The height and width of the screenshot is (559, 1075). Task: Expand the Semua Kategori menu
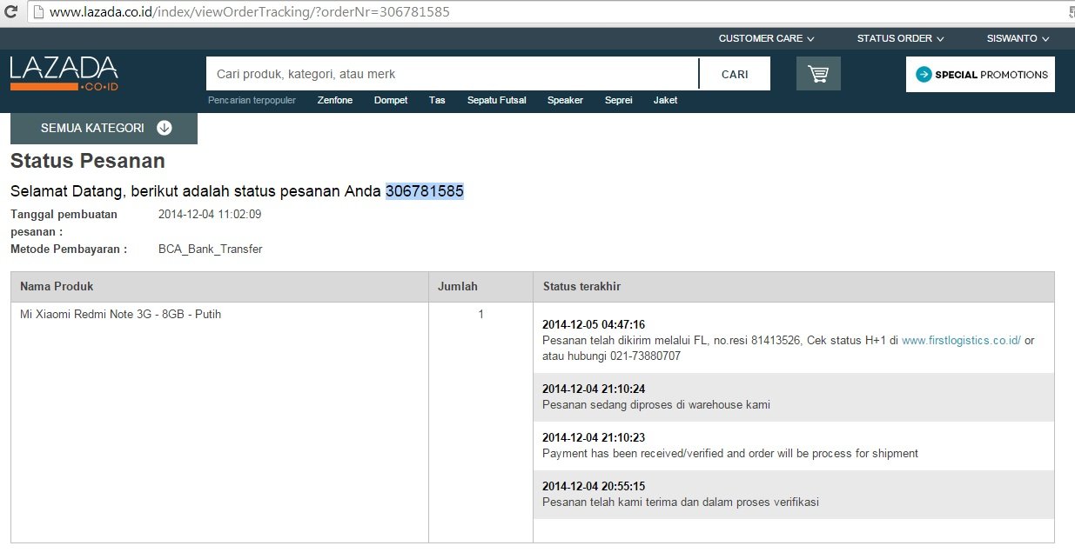pos(104,128)
